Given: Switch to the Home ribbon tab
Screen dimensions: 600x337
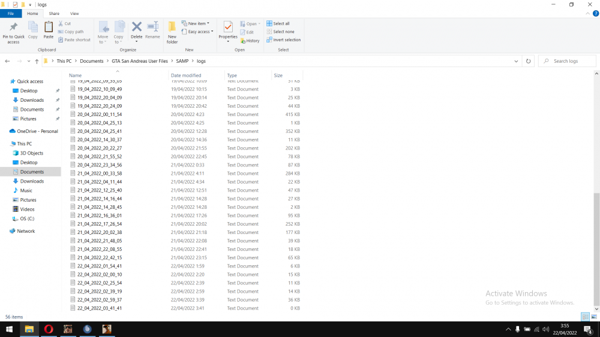Looking at the screenshot, I should point(32,13).
